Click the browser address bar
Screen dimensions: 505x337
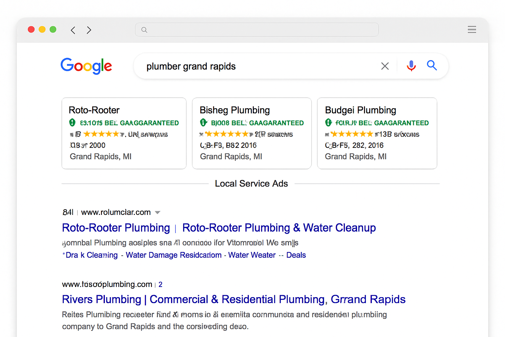click(256, 30)
